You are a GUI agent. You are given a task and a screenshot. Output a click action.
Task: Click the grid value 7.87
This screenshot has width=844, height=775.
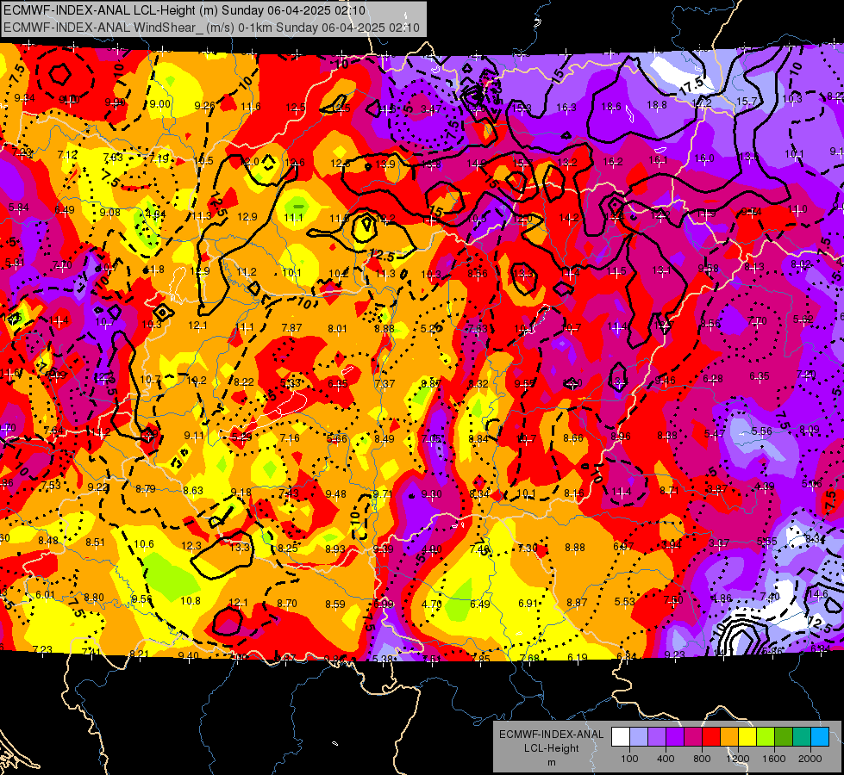(291, 327)
